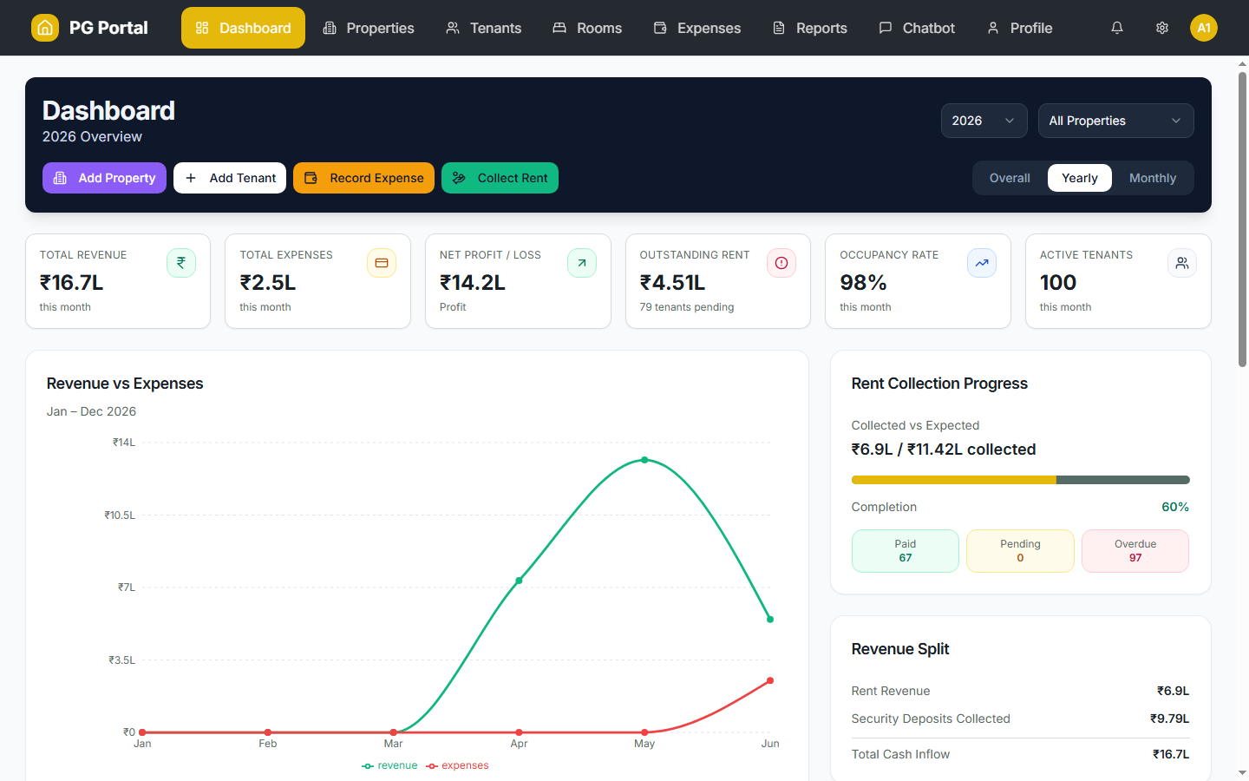Go to the Dashboard nav tab
Screen dimensions: 1249x781
tap(243, 28)
